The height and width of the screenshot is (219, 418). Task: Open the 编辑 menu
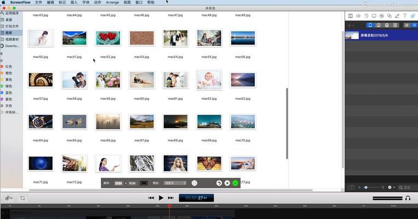50,2
